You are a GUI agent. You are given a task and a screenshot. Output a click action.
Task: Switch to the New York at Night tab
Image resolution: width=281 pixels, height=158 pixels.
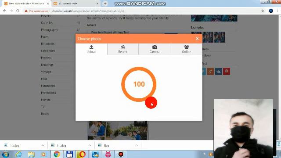click(x=26, y=4)
